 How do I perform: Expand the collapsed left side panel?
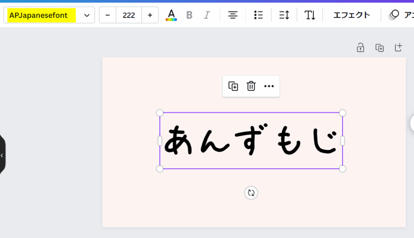click(x=2, y=155)
